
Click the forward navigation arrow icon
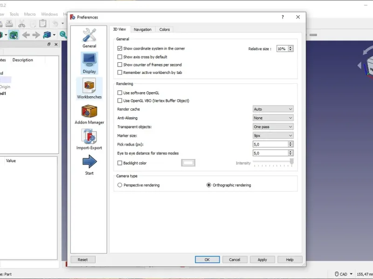pos(36,35)
